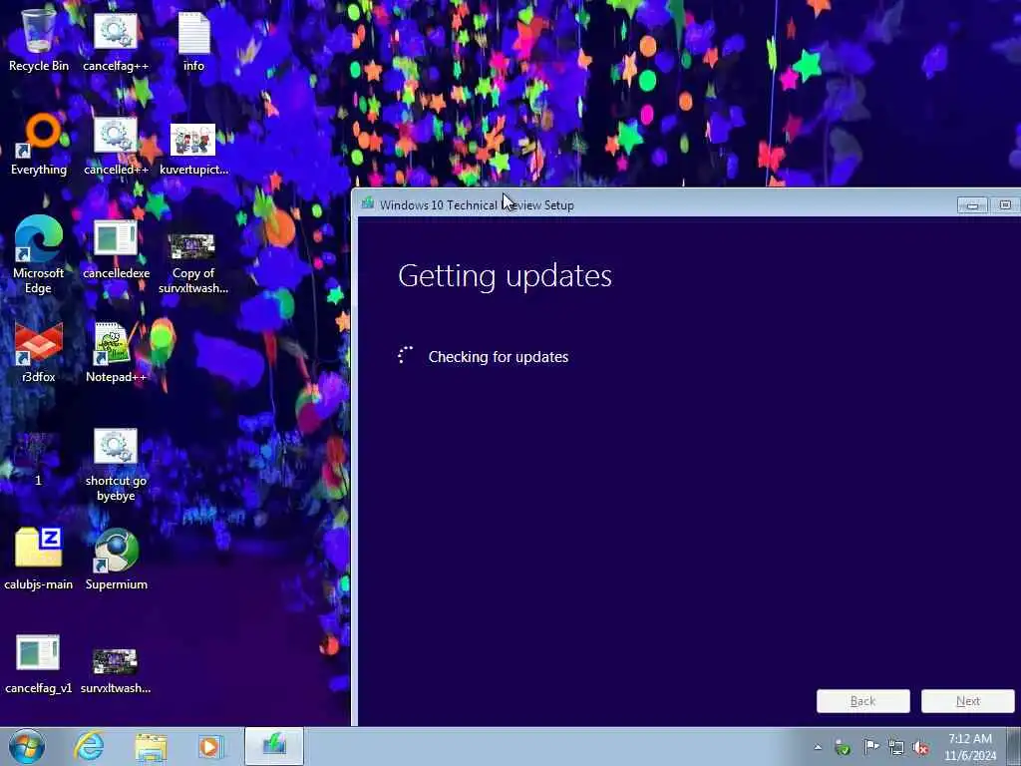This screenshot has height=766, width=1021.
Task: Click the Show desktop strip
Action: (x=1014, y=747)
